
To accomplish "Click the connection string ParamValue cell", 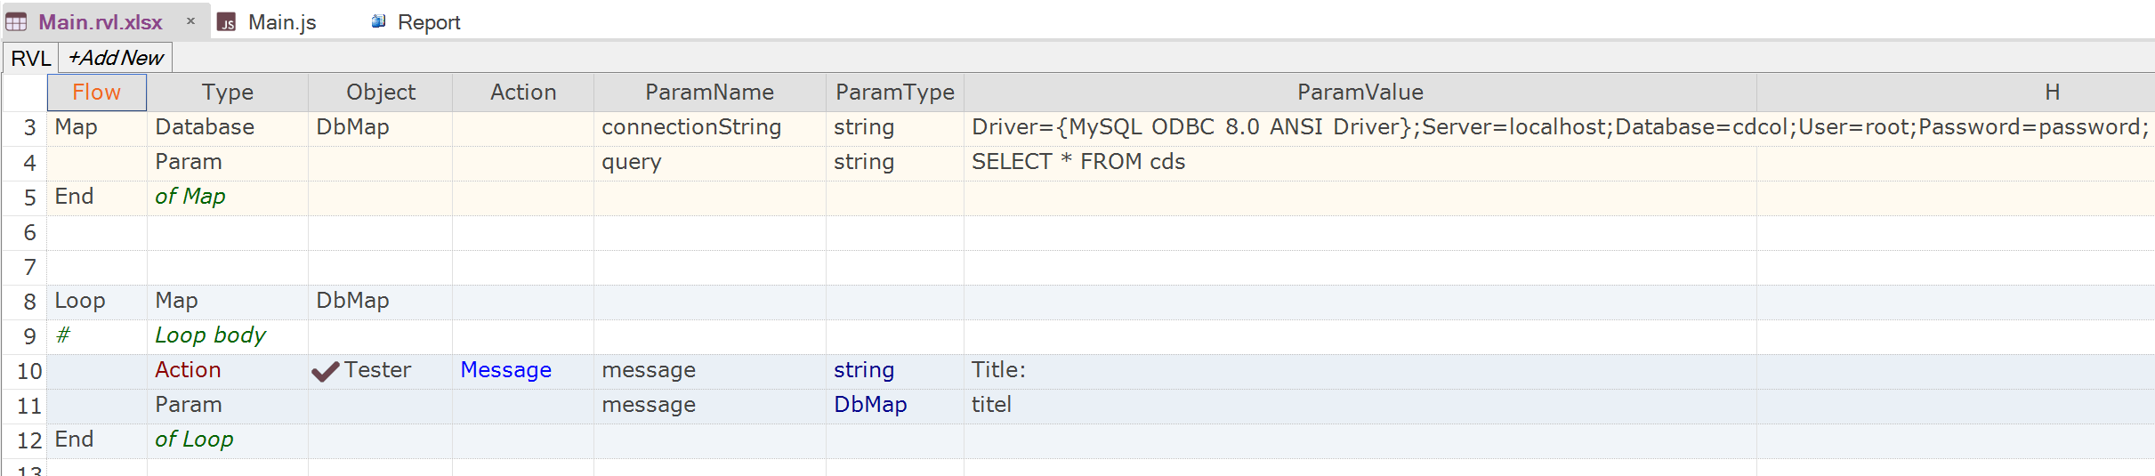I will pyautogui.click(x=1360, y=127).
